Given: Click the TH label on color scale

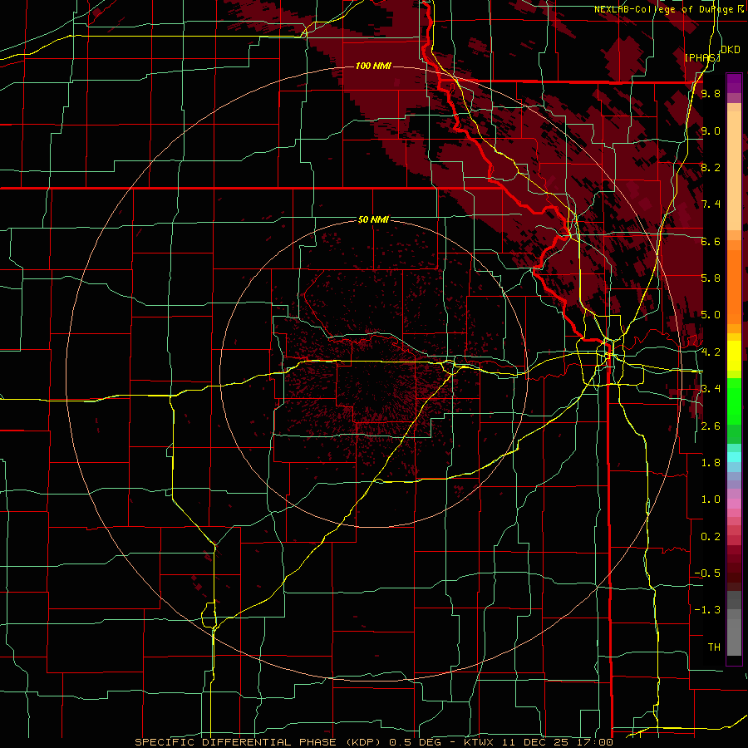Looking at the screenshot, I should (x=714, y=647).
